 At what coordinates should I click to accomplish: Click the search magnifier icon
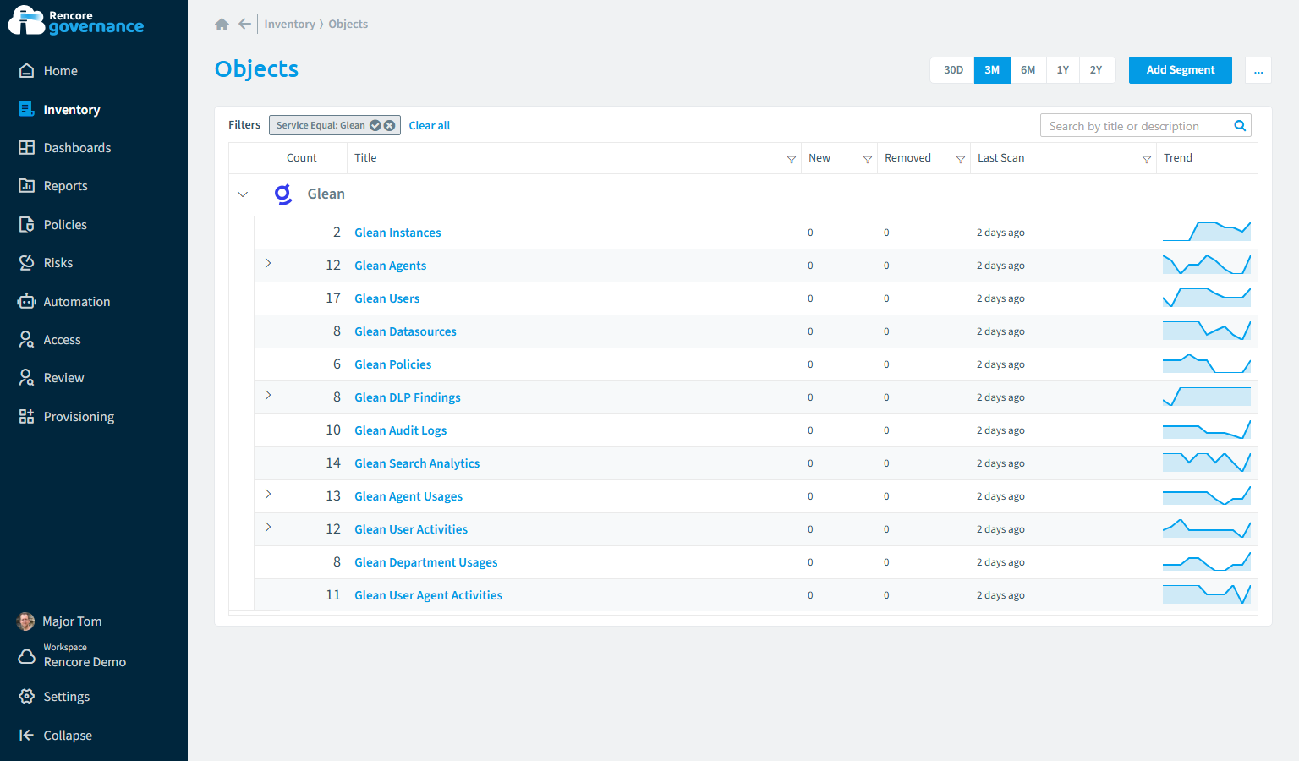click(1240, 126)
